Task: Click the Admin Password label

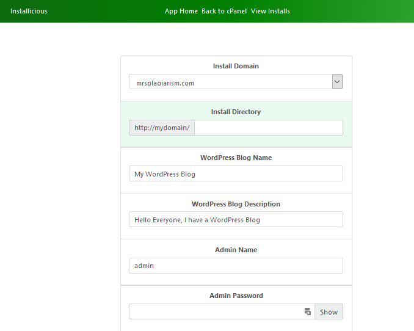Action: (236, 296)
